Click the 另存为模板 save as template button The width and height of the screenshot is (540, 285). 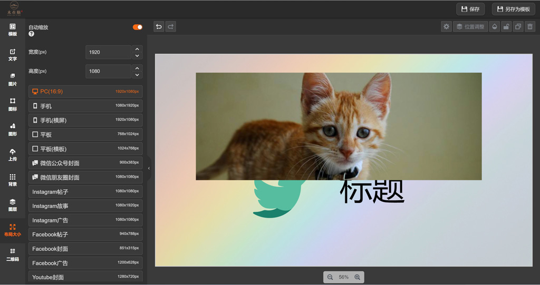514,9
